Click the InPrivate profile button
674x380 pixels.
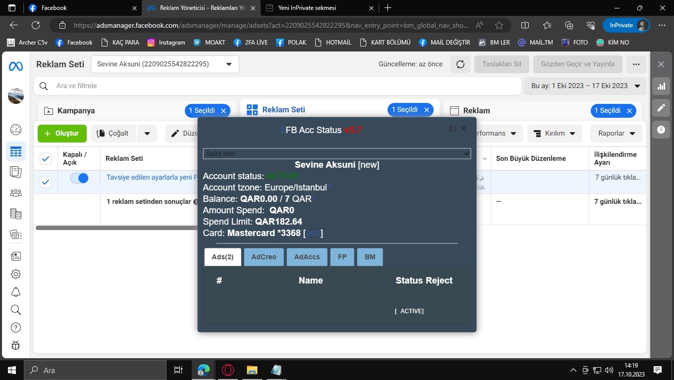coord(626,25)
